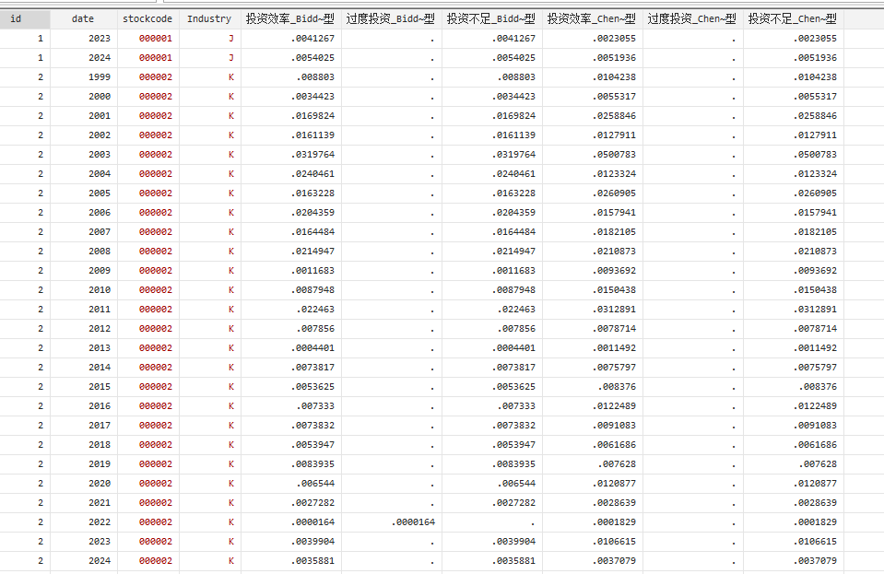Image resolution: width=884 pixels, height=574 pixels.
Task: Select .0258846 in the 投资效率_Chen column
Action: pyautogui.click(x=592, y=115)
